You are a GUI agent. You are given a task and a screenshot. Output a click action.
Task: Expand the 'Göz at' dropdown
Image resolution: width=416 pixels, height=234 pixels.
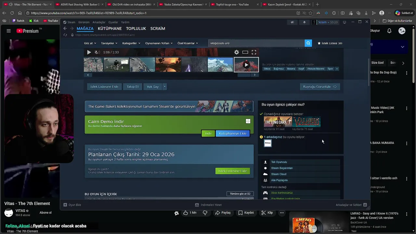point(90,43)
